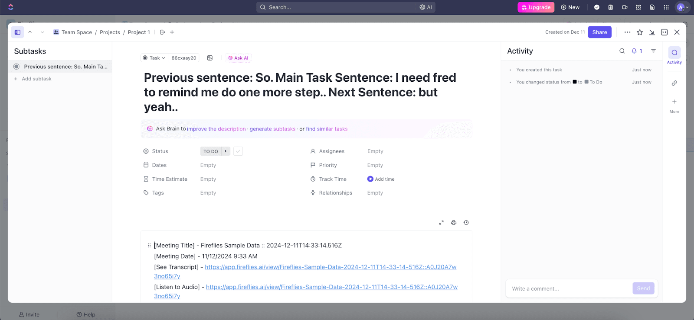694x320 pixels.
Task: Click the star favorite icon
Action: coord(640,32)
